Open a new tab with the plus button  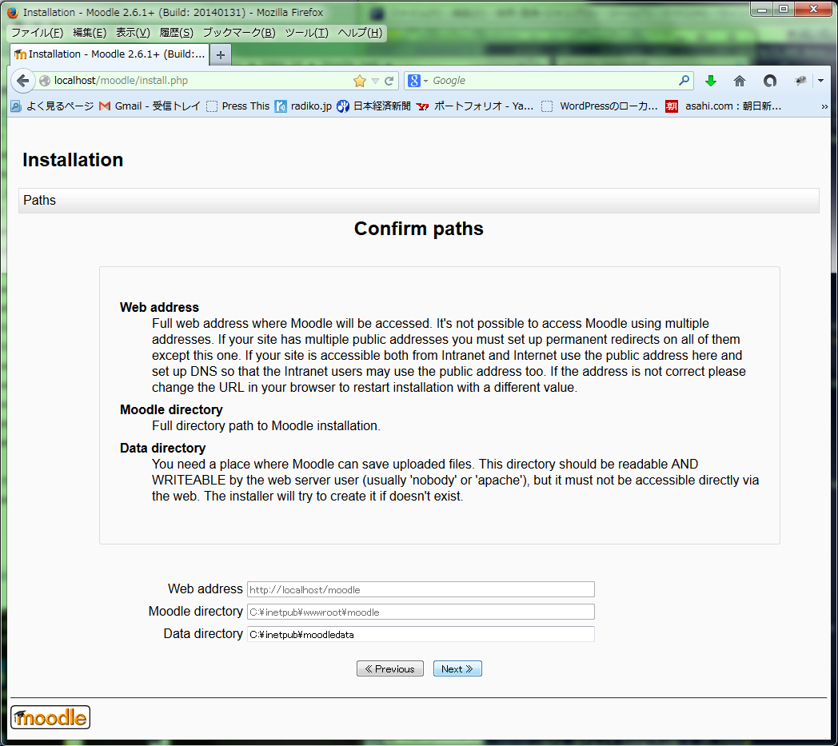coord(220,54)
